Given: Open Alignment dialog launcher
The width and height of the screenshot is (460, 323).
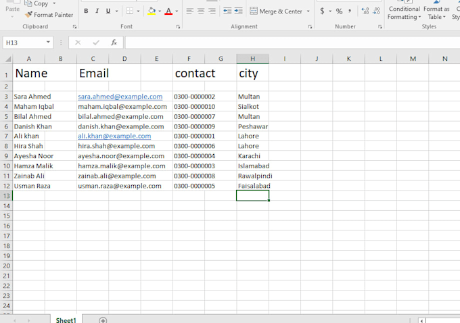Looking at the screenshot, I should pyautogui.click(x=310, y=26).
